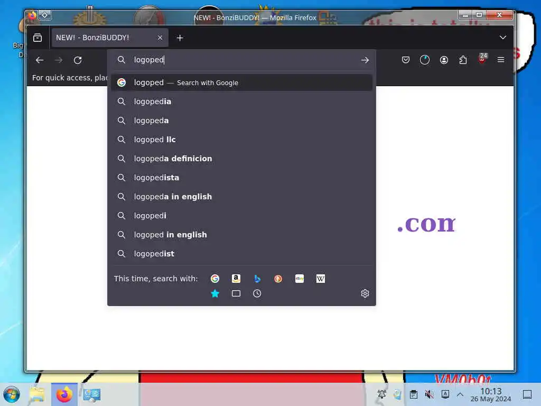Pick the 'logopedist' suggestion
The width and height of the screenshot is (541, 406).
[x=241, y=253]
